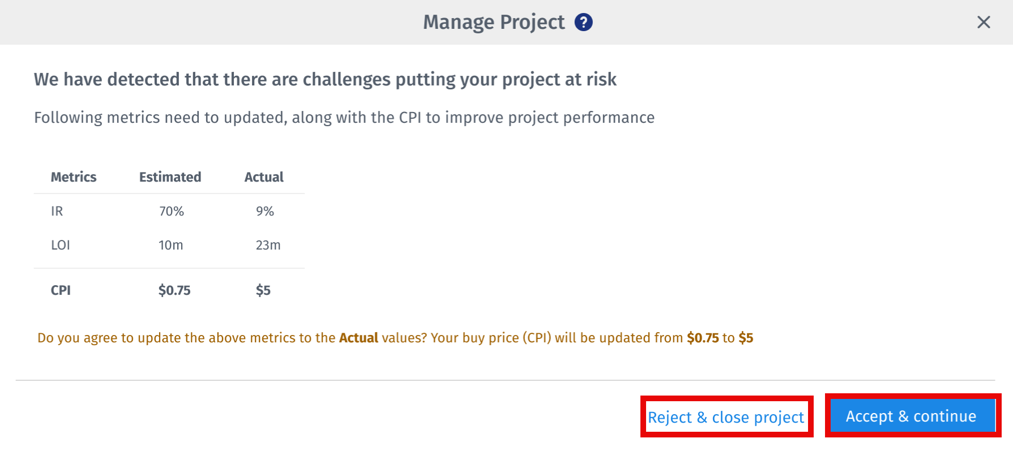Click the Estimated column header
The height and width of the screenshot is (451, 1013).
coord(170,177)
